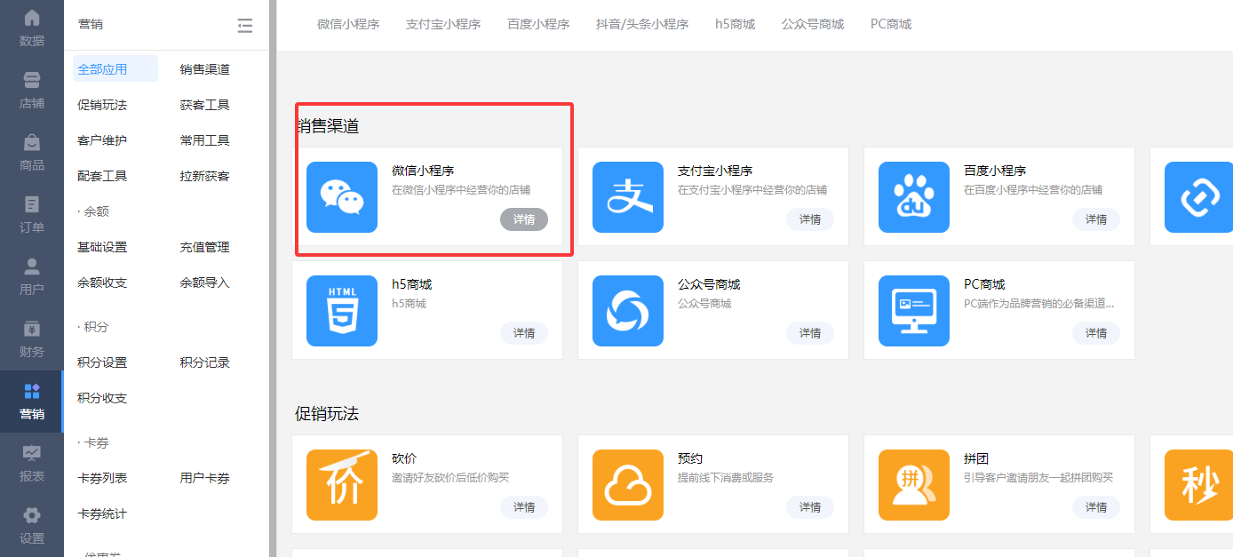
Task: Select 获客工具 in the submenu
Action: (x=204, y=105)
